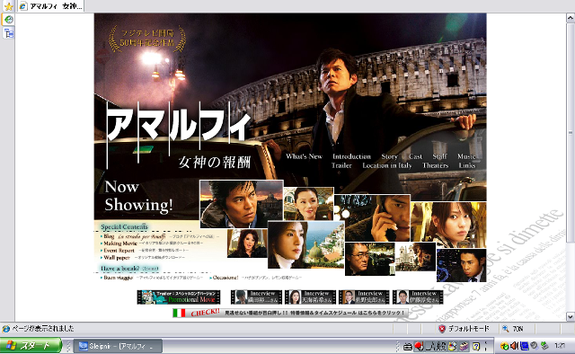
Task: Open the Wall paper link
Action: pyautogui.click(x=116, y=258)
